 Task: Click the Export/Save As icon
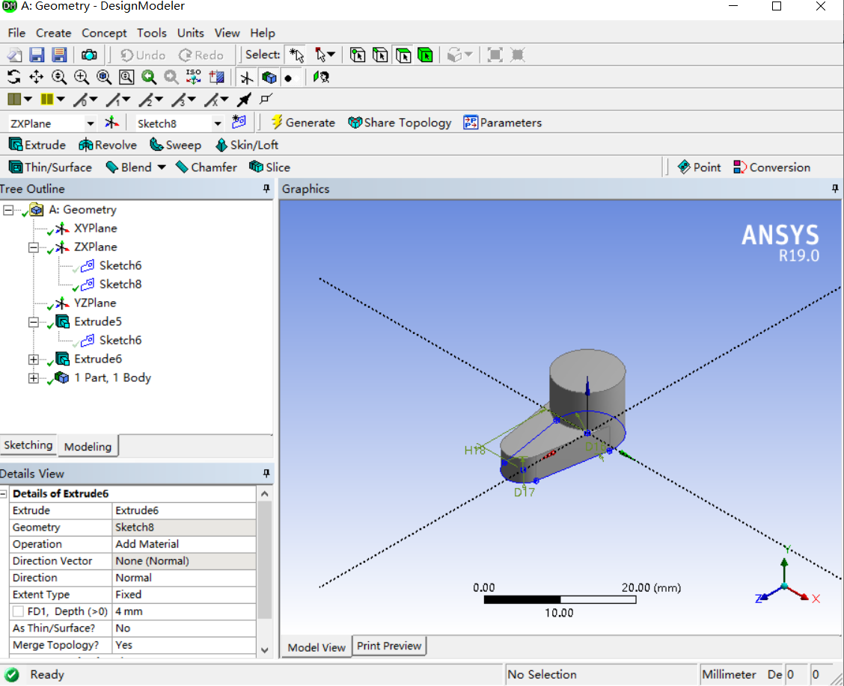click(x=59, y=55)
